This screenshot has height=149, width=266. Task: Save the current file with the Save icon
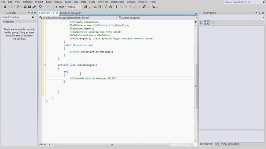30,7
